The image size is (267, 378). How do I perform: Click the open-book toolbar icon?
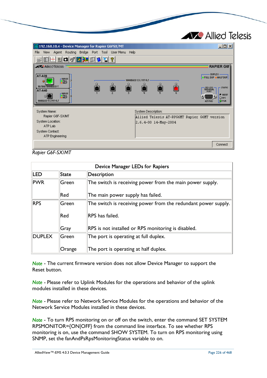pos(46,60)
